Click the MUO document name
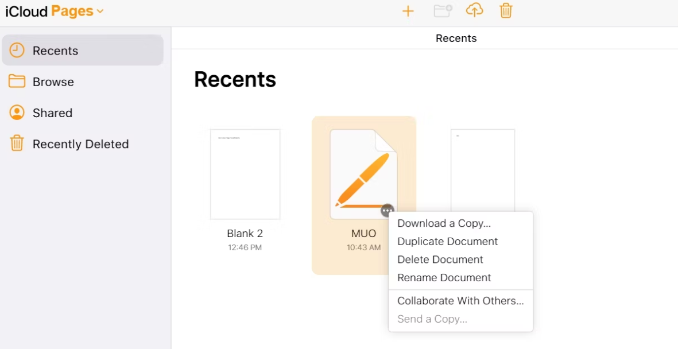The height and width of the screenshot is (349, 678). click(x=363, y=234)
